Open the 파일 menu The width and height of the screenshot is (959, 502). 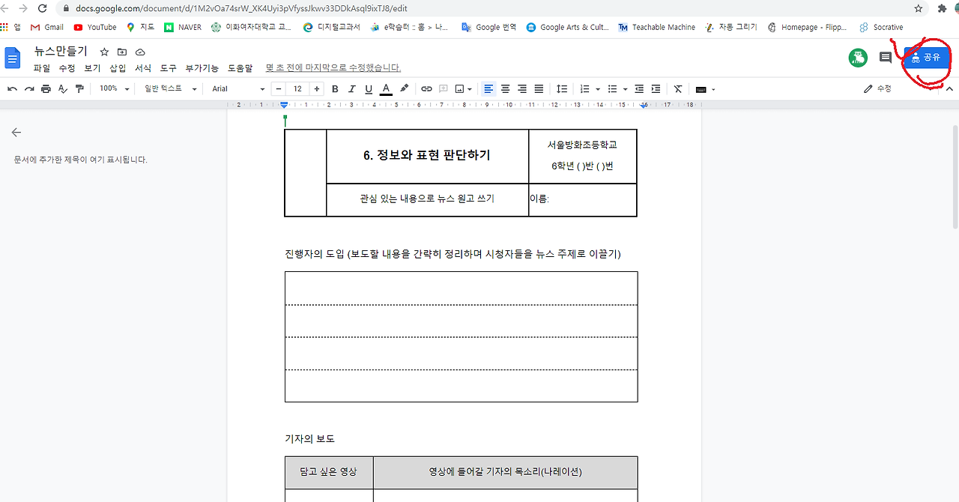(42, 68)
